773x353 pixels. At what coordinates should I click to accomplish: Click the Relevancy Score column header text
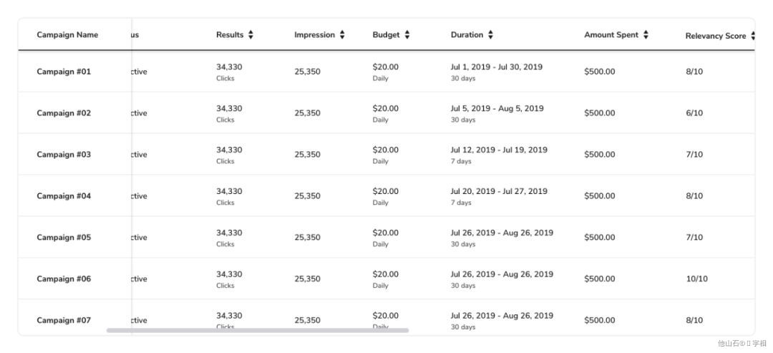pos(715,36)
